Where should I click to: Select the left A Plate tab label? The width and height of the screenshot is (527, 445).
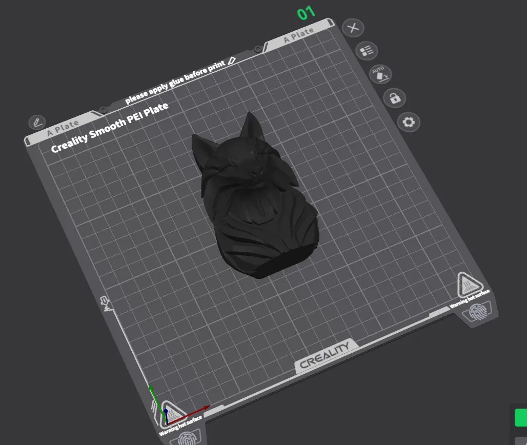pyautogui.click(x=63, y=128)
